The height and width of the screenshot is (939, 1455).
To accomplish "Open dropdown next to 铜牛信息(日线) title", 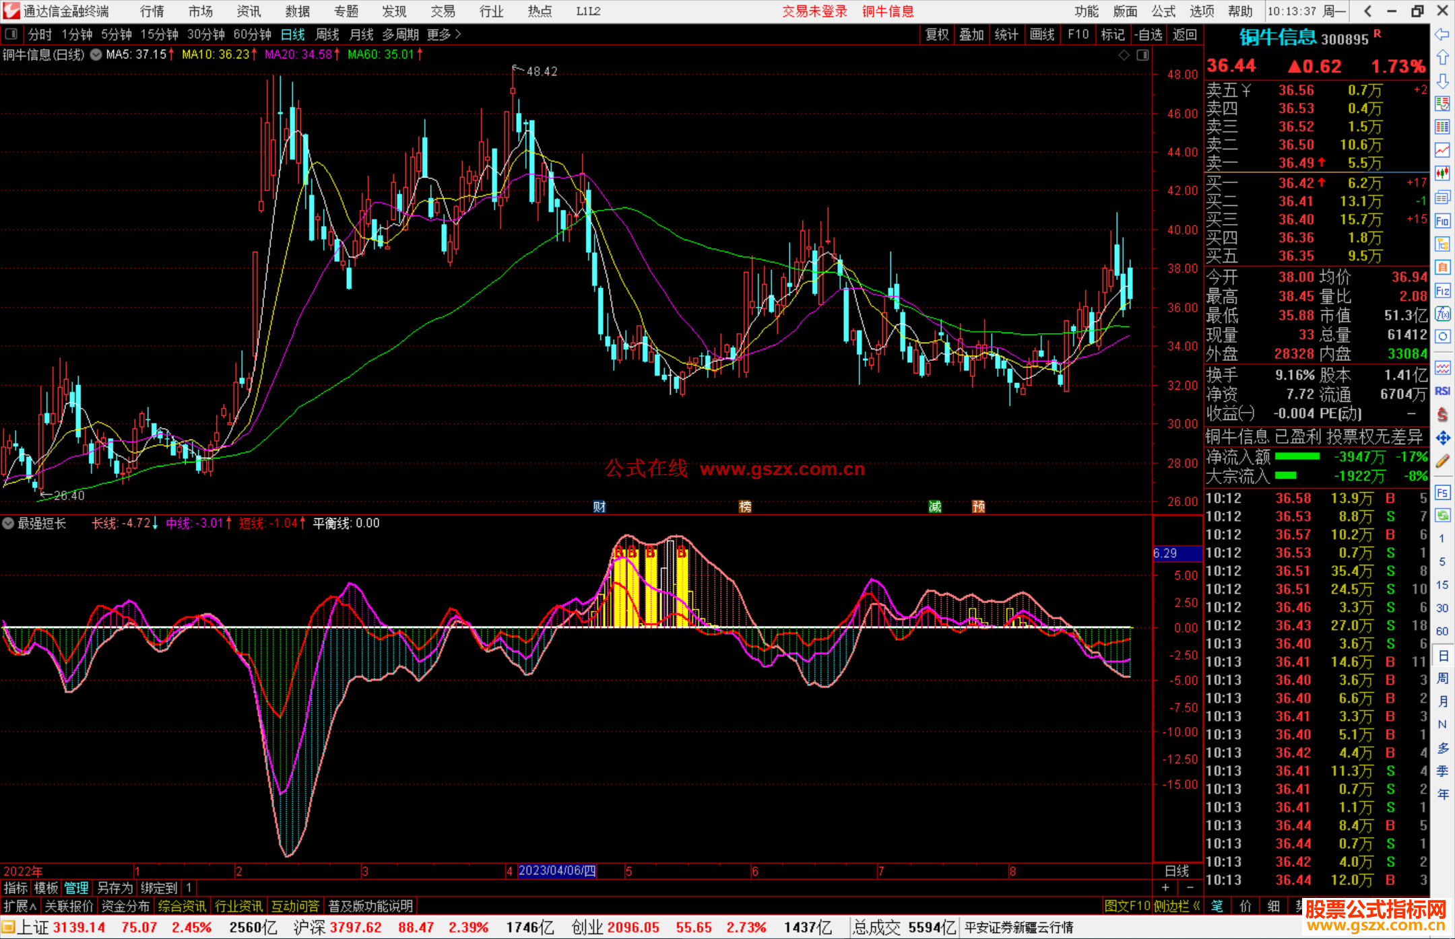I will tap(96, 55).
